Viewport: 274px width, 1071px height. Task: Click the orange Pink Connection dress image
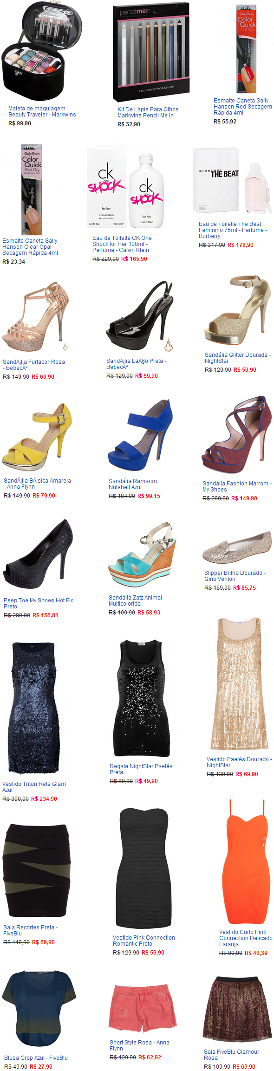[x=246, y=861]
